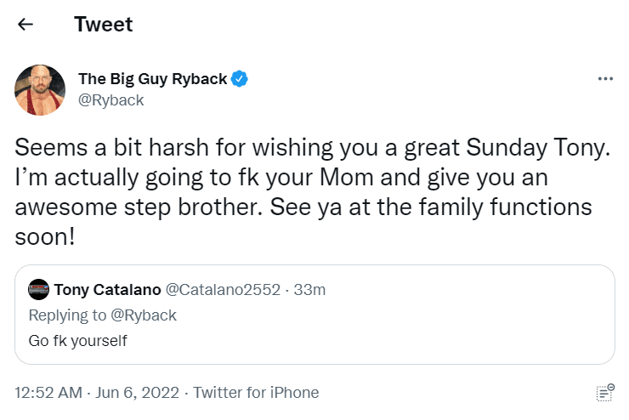Click the back arrow icon
The height and width of the screenshot is (420, 629).
click(25, 25)
